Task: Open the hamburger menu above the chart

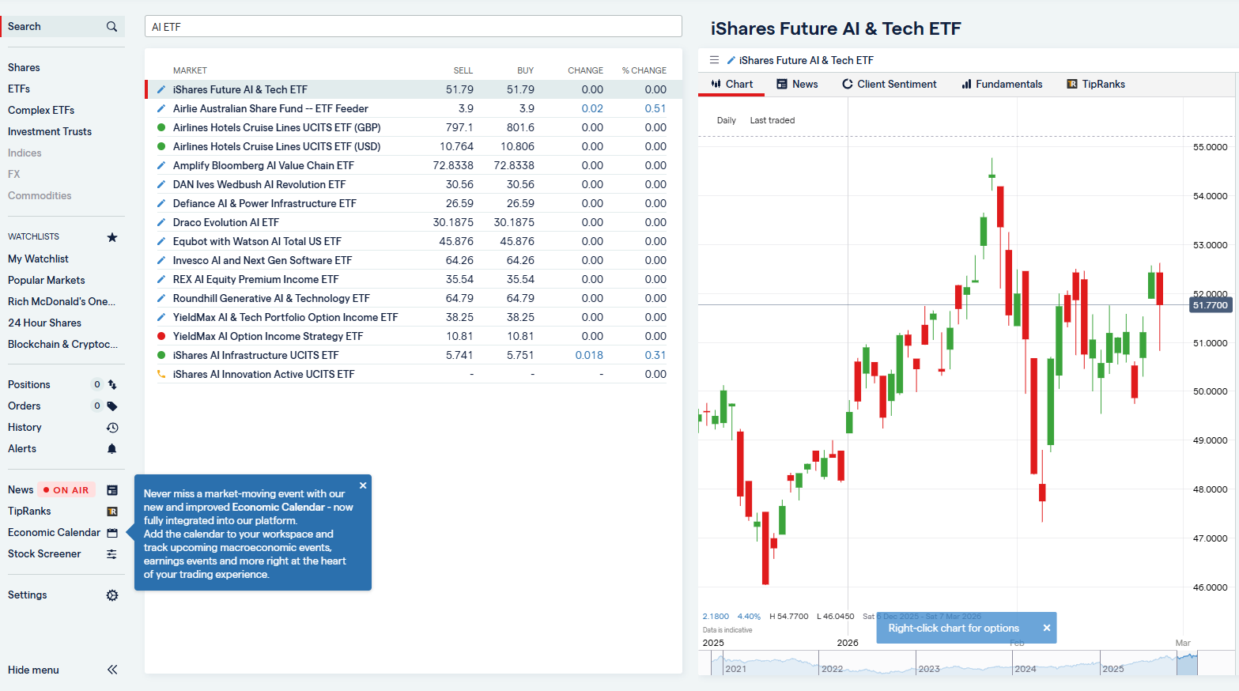Action: (714, 59)
